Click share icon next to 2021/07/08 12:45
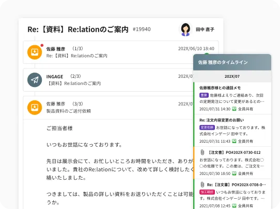 click(x=234, y=206)
